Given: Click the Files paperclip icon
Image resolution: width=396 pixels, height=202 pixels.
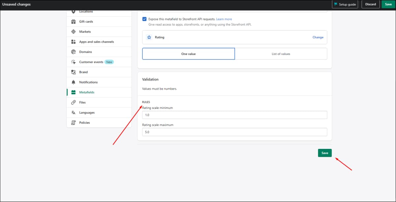Looking at the screenshot, I should point(73,102).
